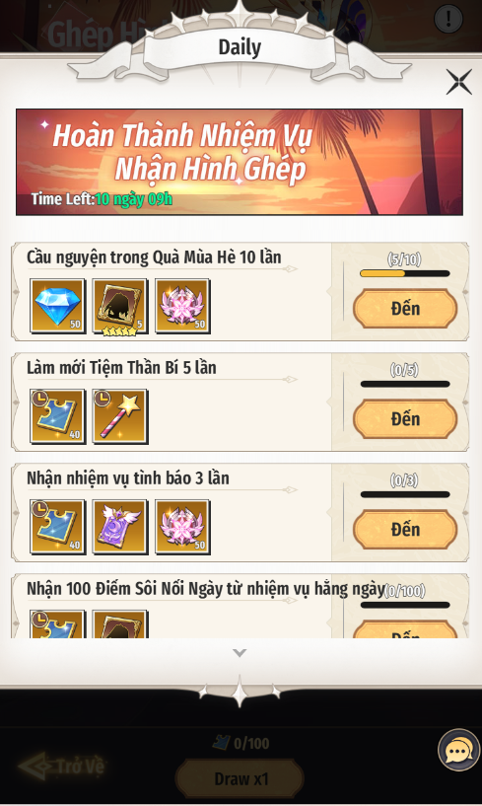Viewport: 482px width, 806px height.
Task: Select puzzle piece reward in Tiệm Thần Bí quest
Action: click(x=57, y=416)
